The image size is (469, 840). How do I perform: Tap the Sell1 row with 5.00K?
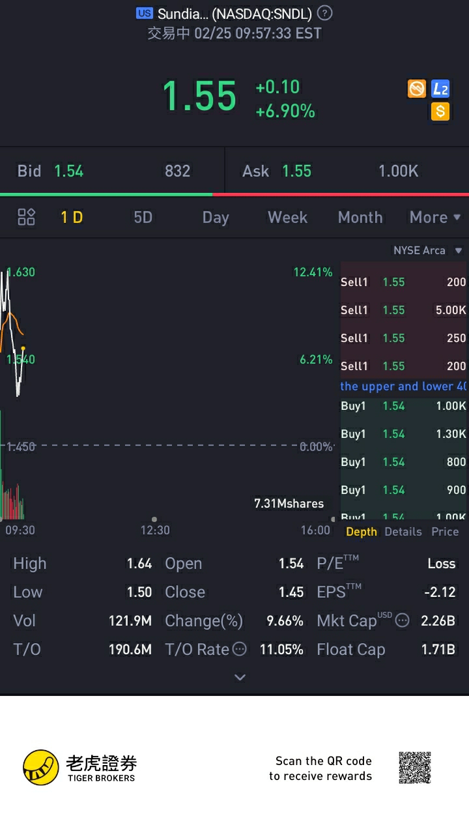pos(403,310)
